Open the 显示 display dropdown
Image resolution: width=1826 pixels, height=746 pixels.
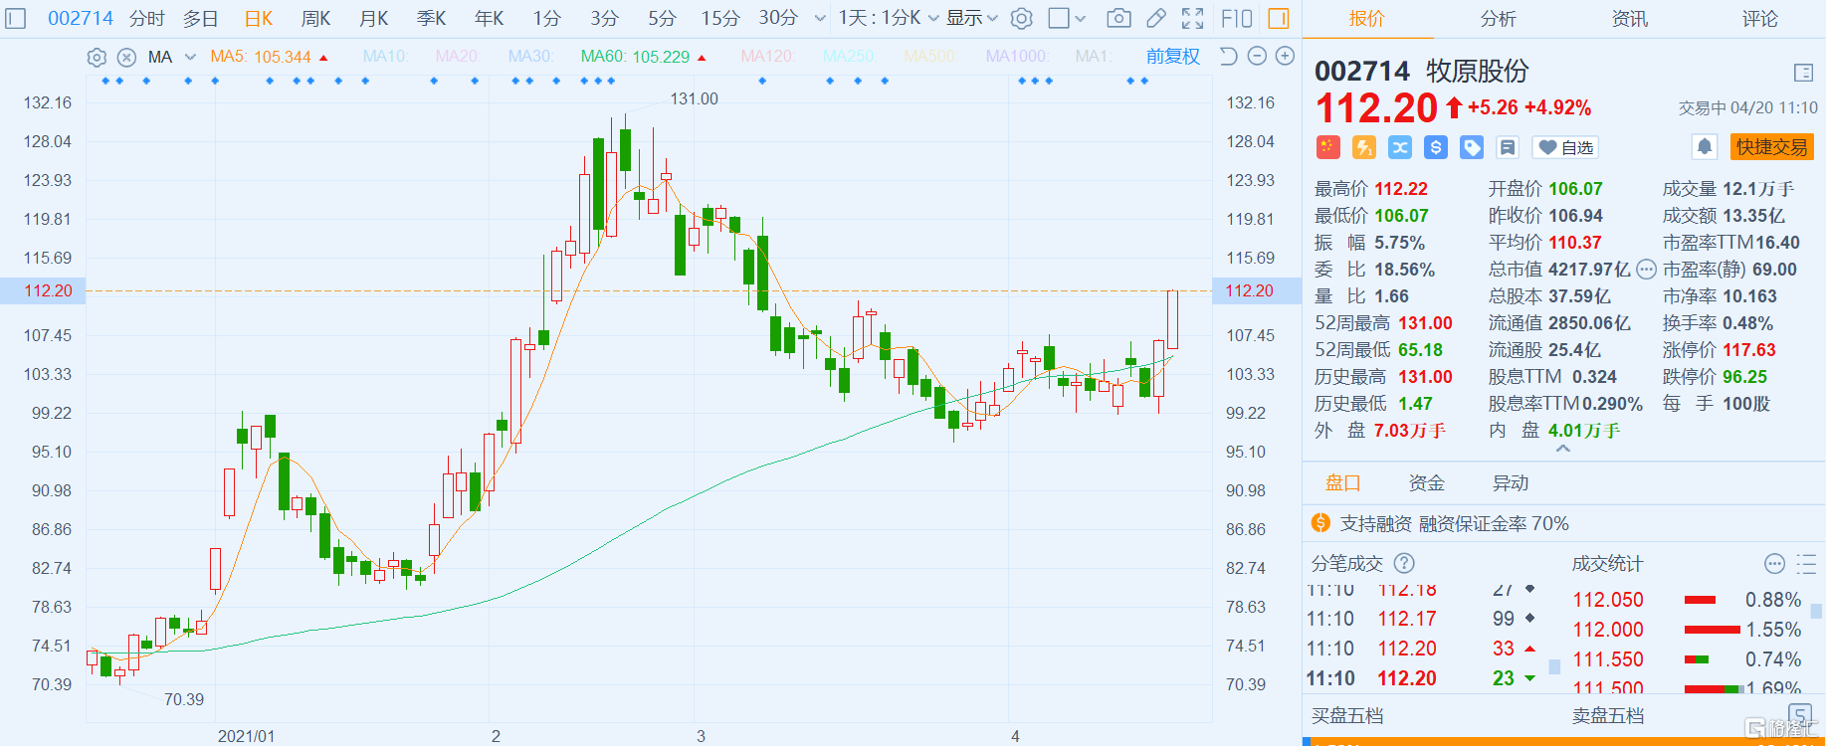coord(972,18)
